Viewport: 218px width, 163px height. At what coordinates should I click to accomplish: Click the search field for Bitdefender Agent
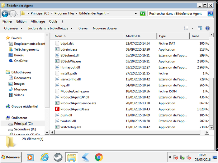[177, 13]
